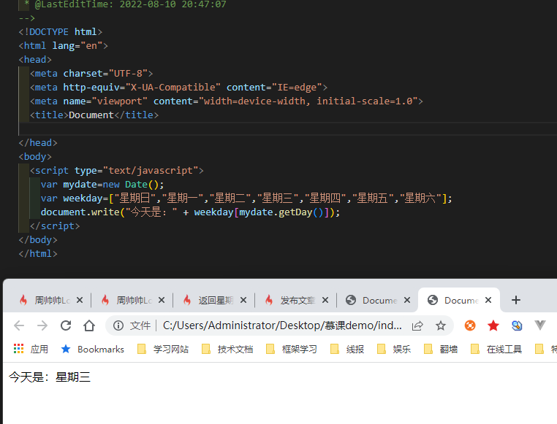Click the html lang="en" line
This screenshot has height=424, width=557.
tap(64, 46)
